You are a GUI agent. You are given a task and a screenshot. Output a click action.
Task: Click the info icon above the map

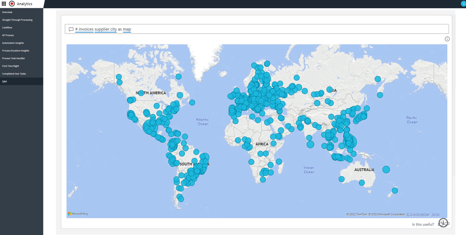click(x=447, y=39)
